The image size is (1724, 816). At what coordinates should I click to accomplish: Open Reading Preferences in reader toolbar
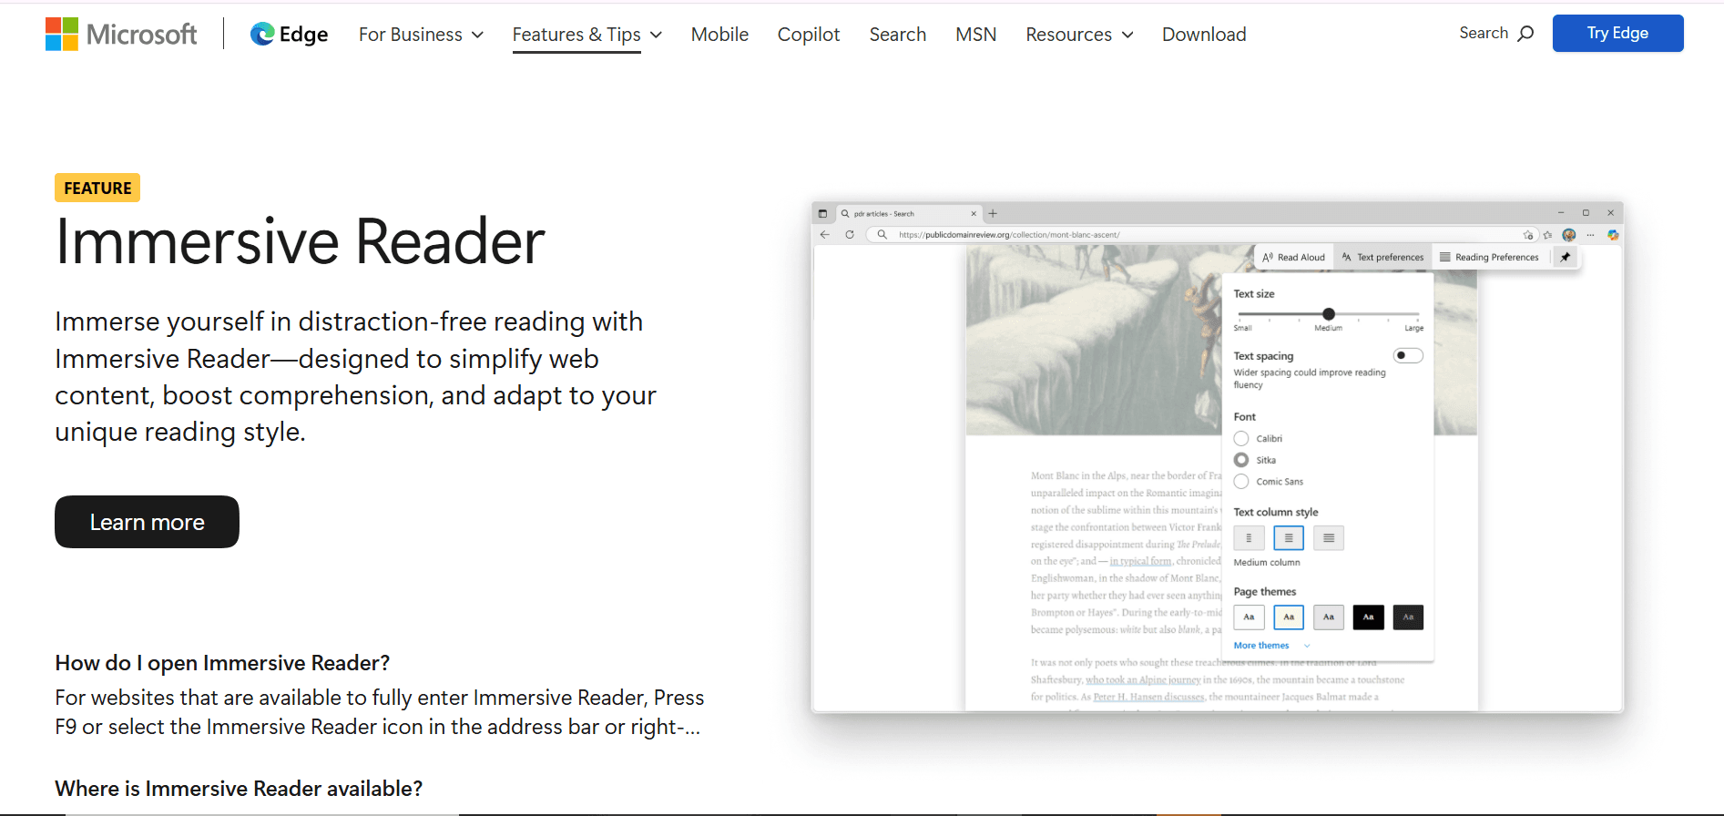coord(1489,258)
